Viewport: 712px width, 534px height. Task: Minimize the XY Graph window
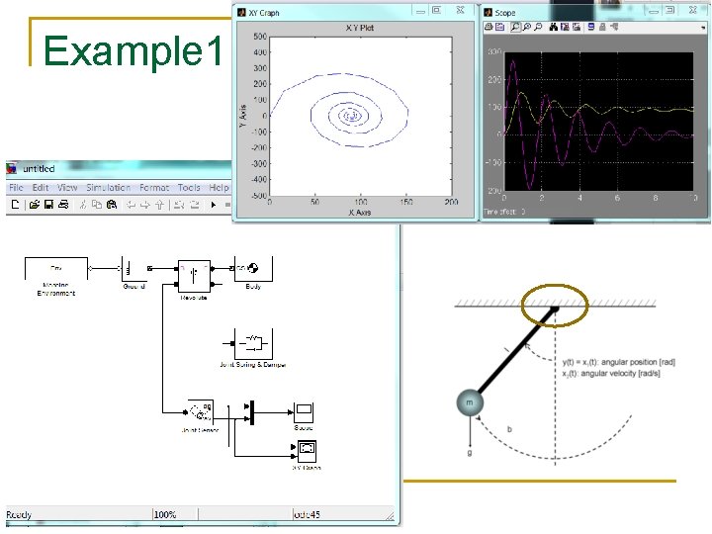tap(420, 11)
